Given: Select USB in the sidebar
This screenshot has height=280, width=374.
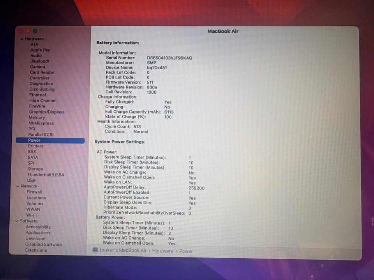Looking at the screenshot, I should pos(31,180).
